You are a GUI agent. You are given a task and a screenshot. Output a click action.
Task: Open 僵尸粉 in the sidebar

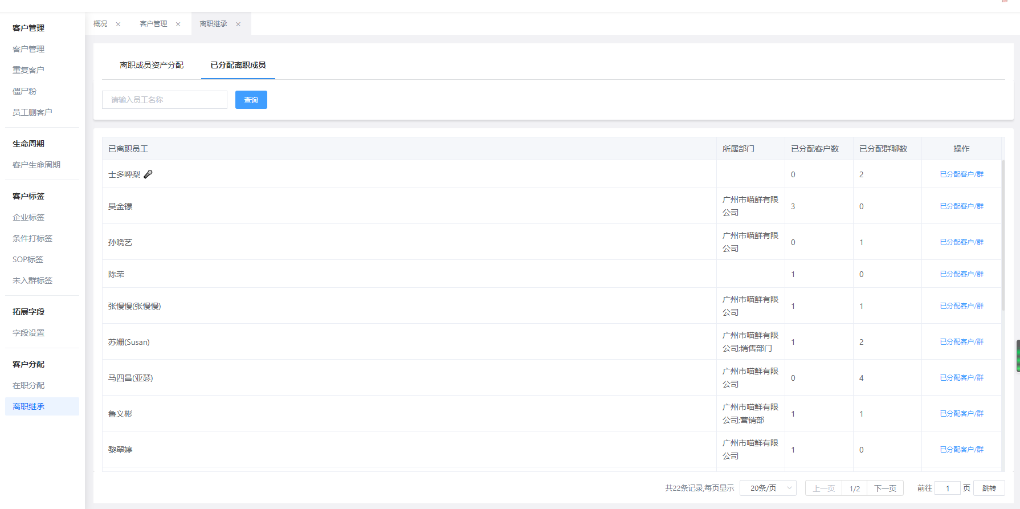(25, 91)
